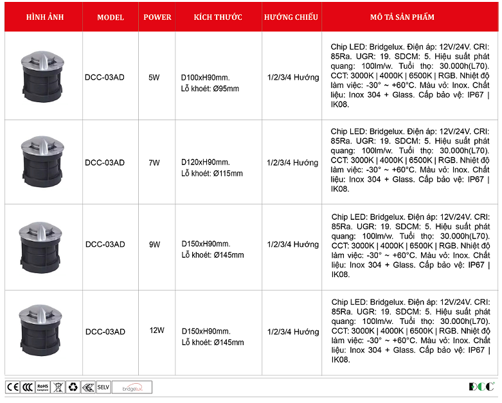
Task: Click the HƯỚNG CHIẾU column header
Action: 291,17
